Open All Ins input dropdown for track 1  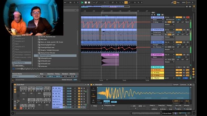(169, 17)
